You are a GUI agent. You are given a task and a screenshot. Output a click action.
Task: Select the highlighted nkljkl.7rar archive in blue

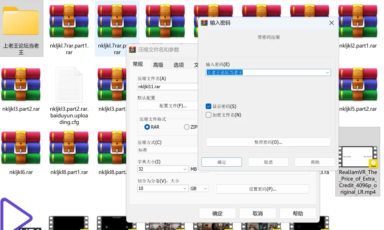coord(117,28)
